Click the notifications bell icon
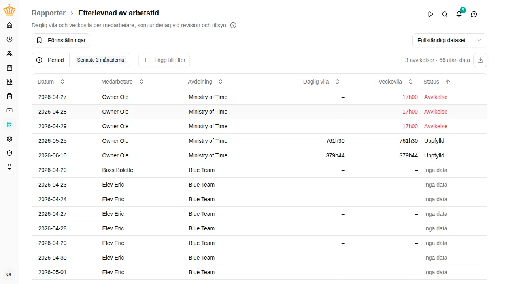Image resolution: width=506 pixels, height=284 pixels. point(459,14)
